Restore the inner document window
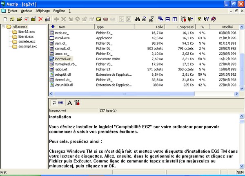Screen dimensions: 245x176 [236, 11]
